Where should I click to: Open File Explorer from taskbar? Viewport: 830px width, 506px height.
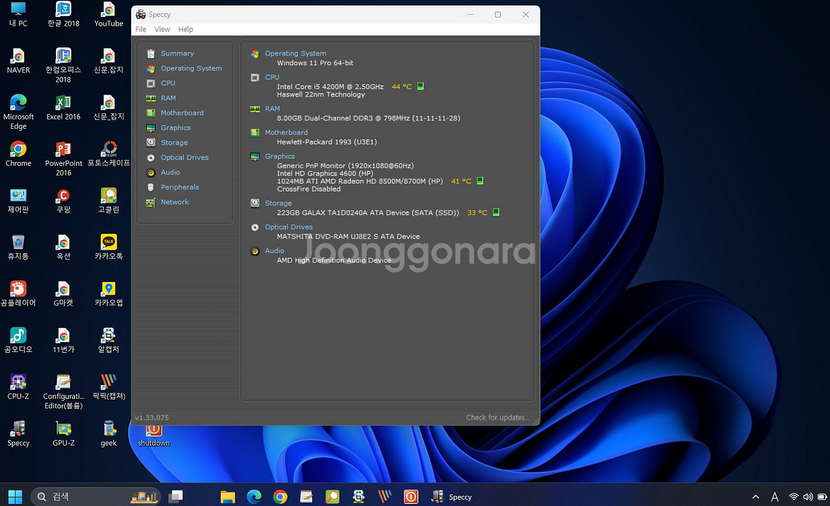228,497
